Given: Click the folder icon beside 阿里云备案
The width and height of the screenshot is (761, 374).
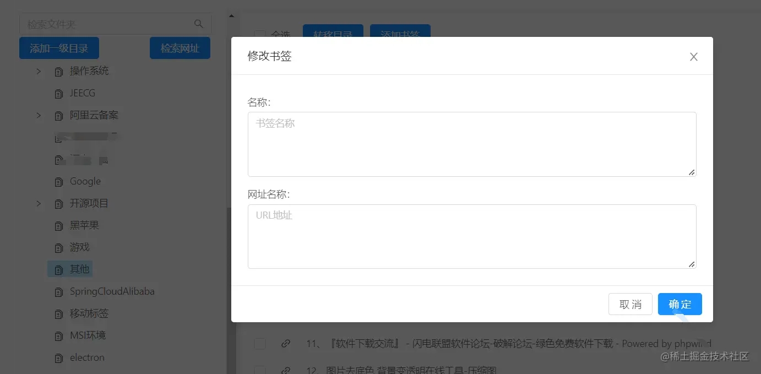Looking at the screenshot, I should pos(59,116).
